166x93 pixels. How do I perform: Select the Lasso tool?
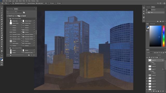tap(2, 13)
